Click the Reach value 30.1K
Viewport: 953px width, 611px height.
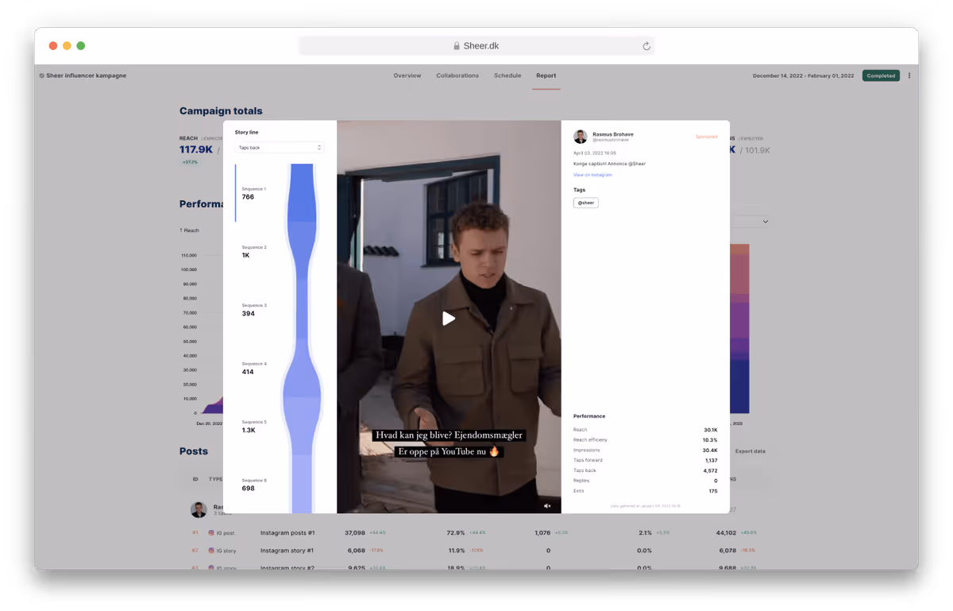[x=710, y=430]
